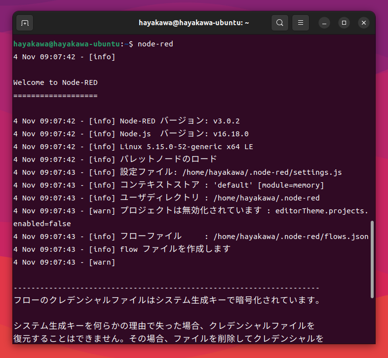
Task: Click the settings.js file path
Action: point(262,172)
